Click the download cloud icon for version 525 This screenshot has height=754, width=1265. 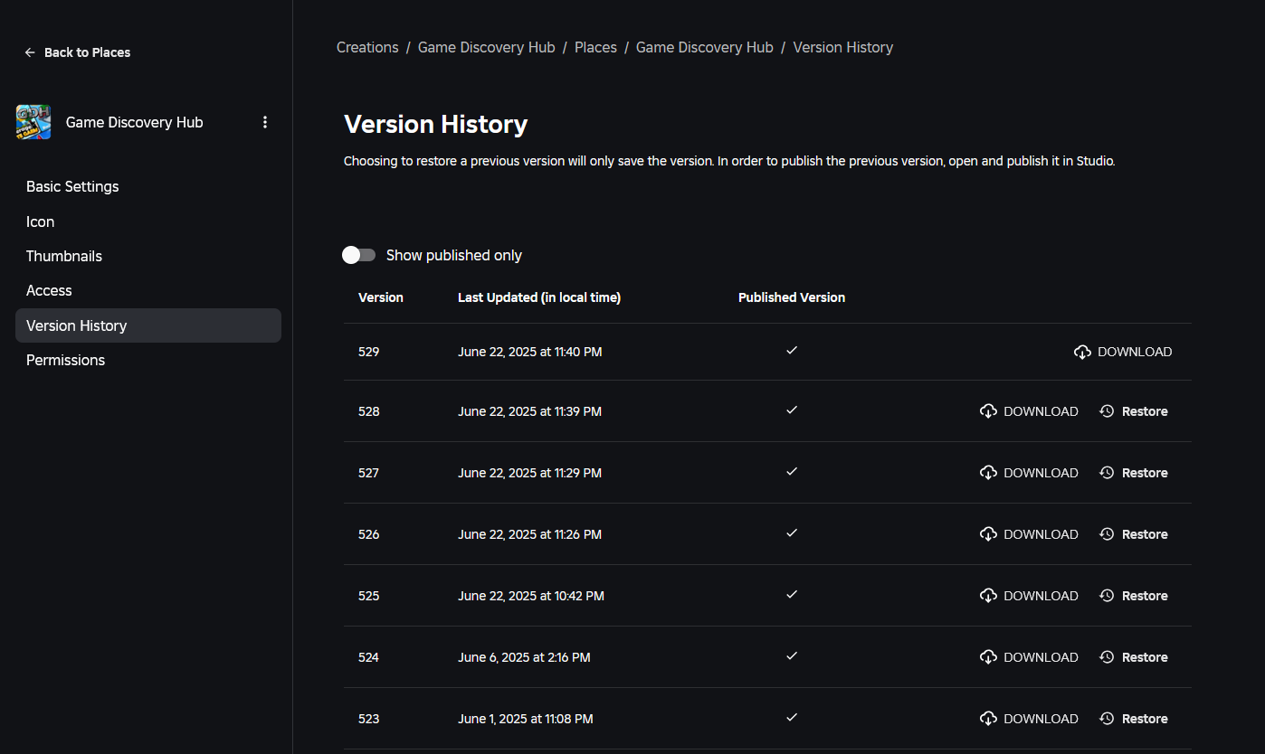point(988,596)
